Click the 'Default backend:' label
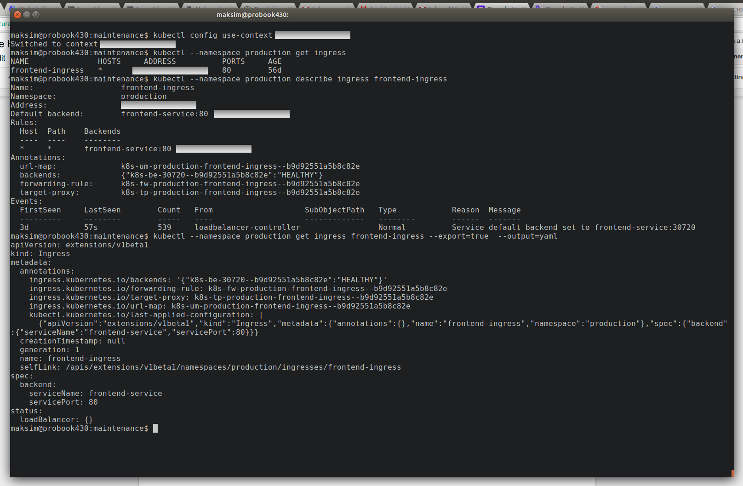743x486 pixels. [x=47, y=114]
